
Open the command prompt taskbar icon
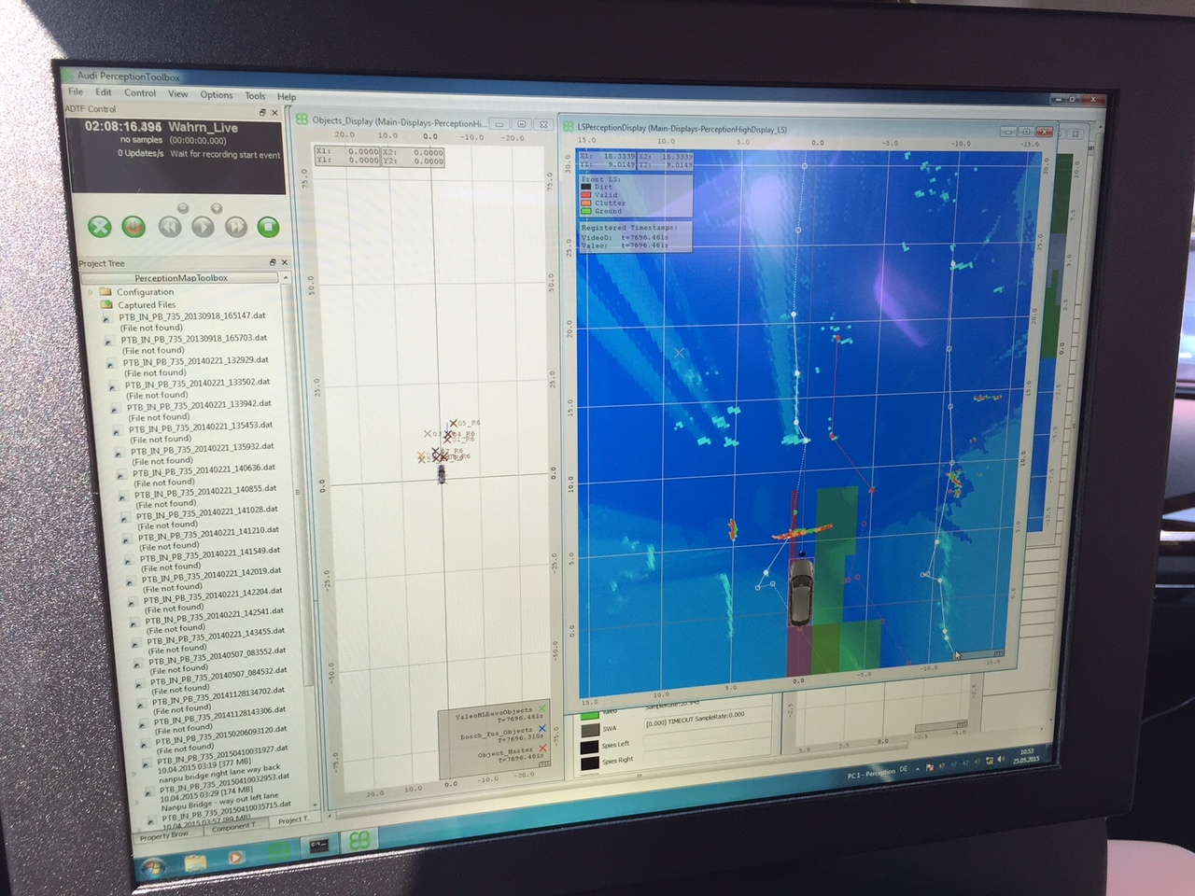click(319, 845)
